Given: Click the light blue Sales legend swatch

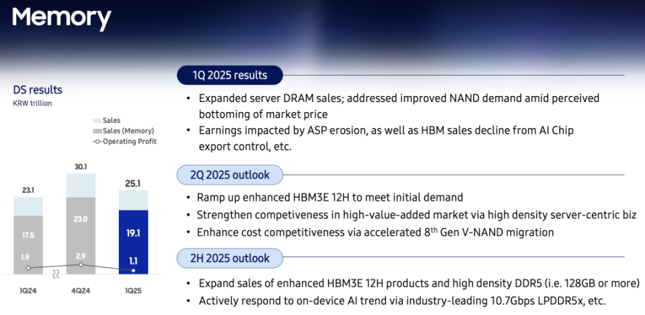Looking at the screenshot, I should click(97, 120).
